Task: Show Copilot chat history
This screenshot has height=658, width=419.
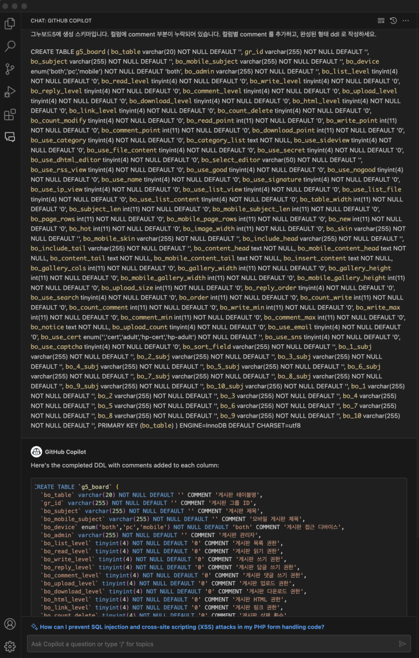Action: [393, 21]
